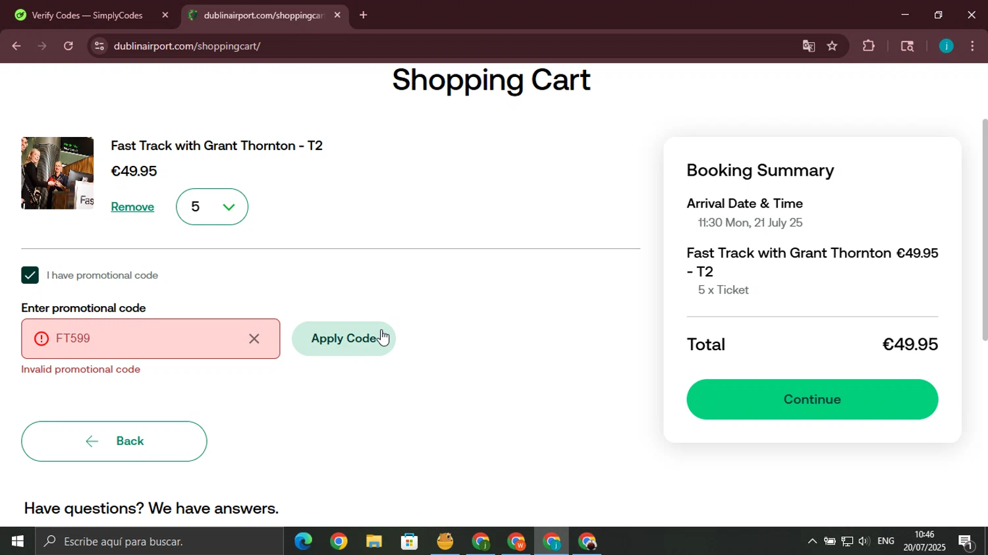
Task: Click the green Continue button
Action: 812,400
